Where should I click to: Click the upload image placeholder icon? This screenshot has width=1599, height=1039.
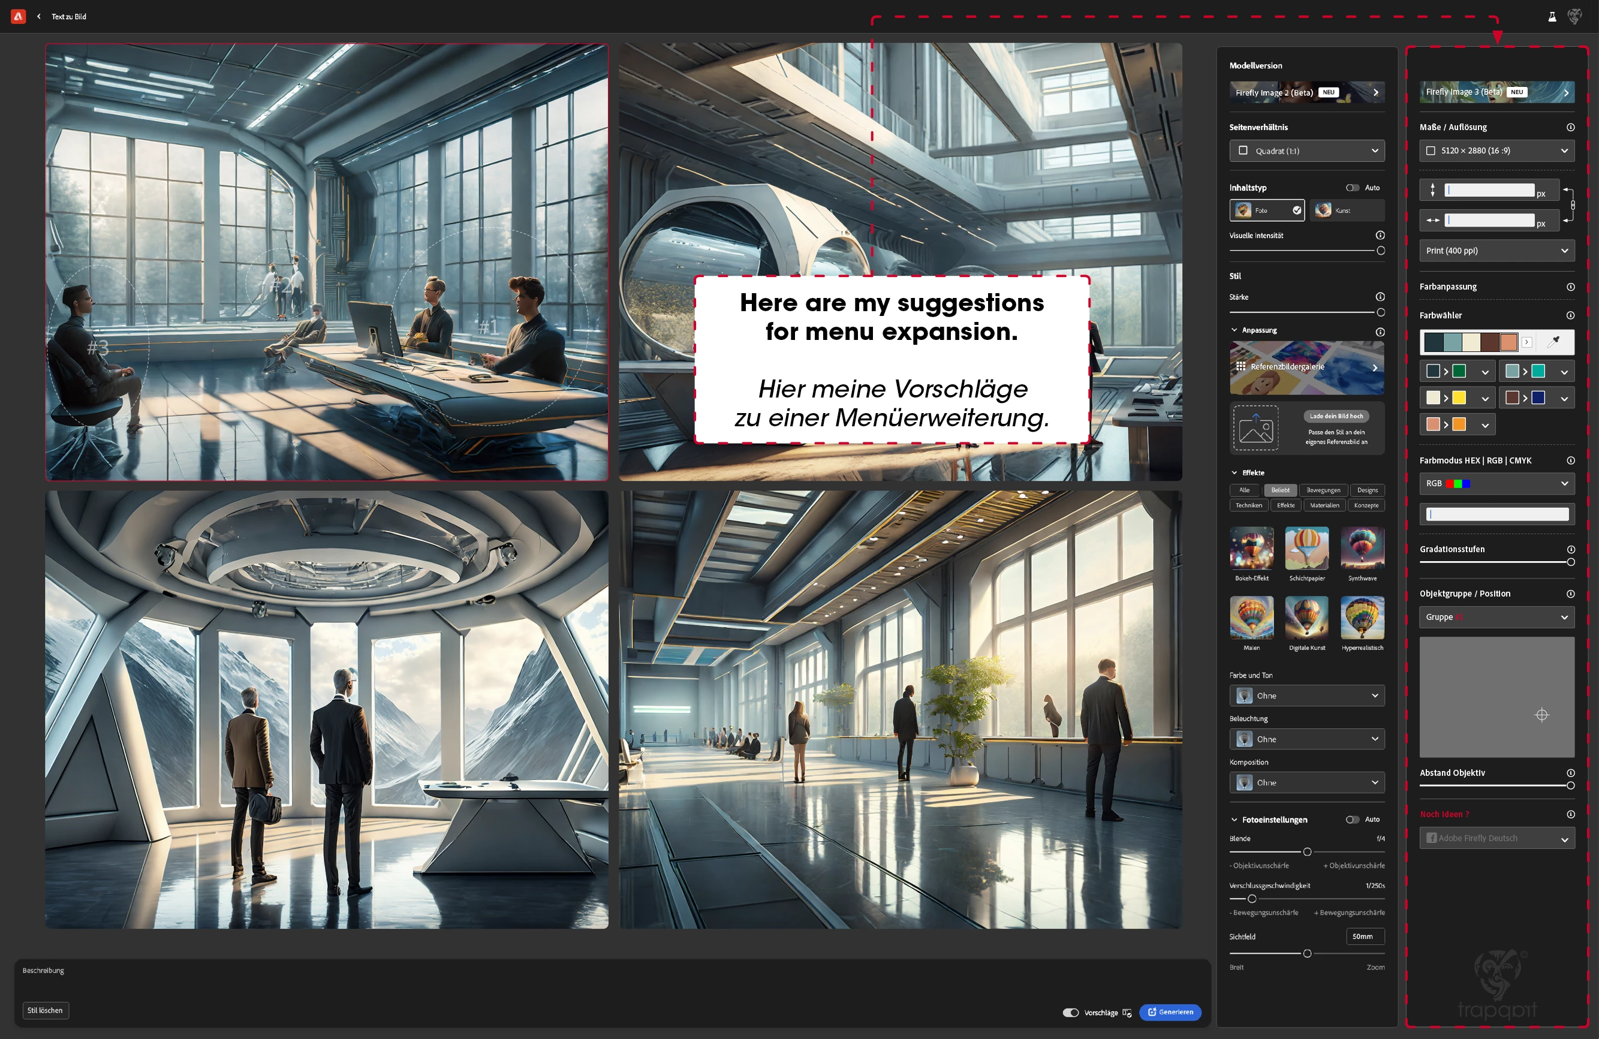[x=1255, y=428]
